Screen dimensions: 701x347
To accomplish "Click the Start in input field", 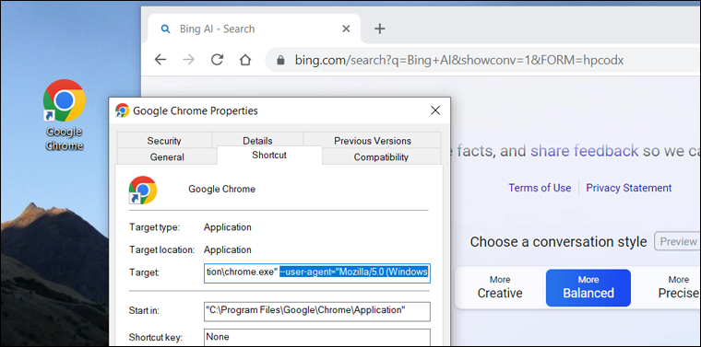I will (317, 311).
